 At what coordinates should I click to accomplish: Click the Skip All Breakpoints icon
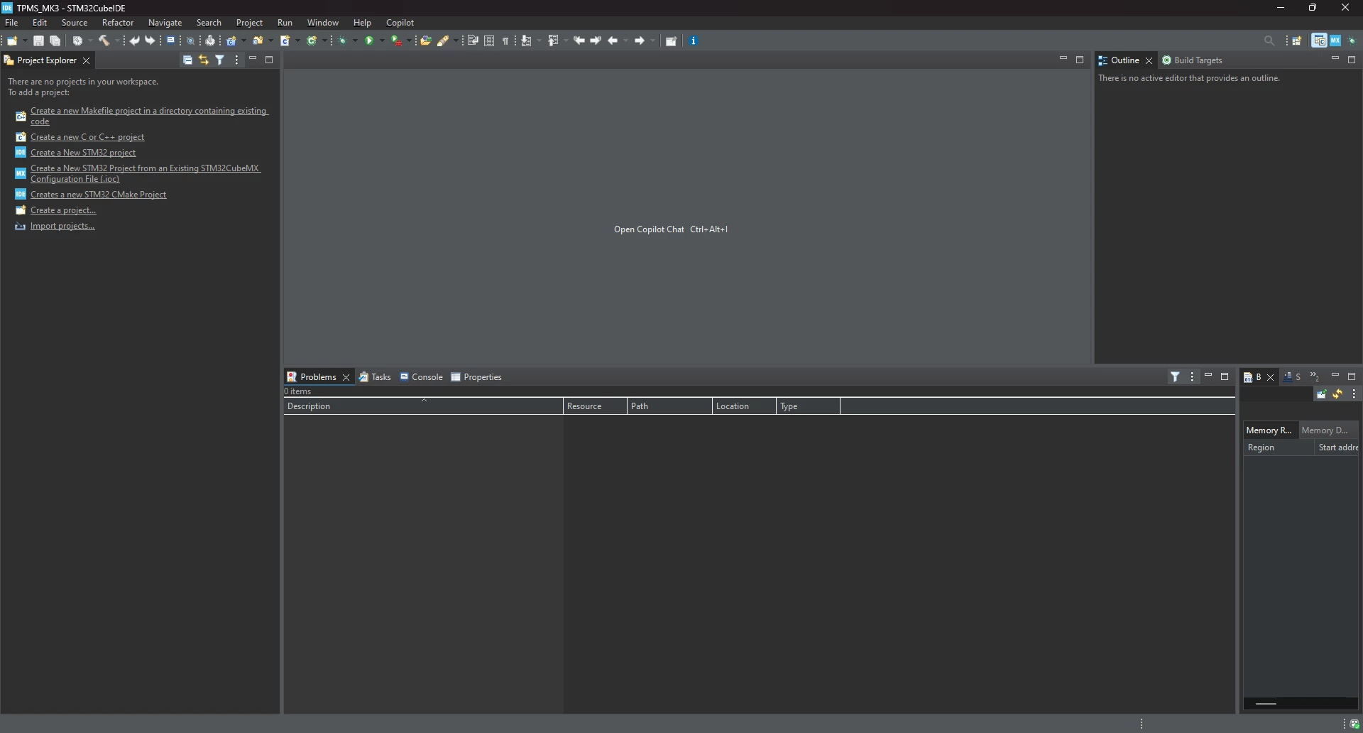point(190,40)
